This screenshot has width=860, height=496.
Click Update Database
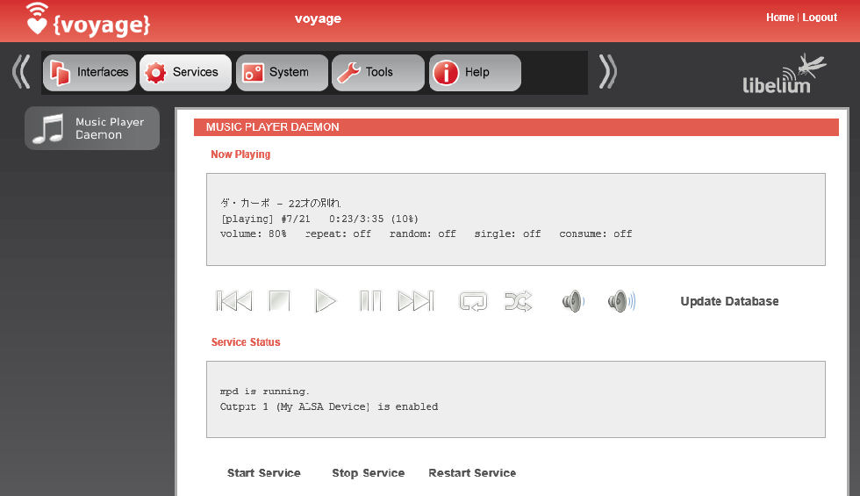click(x=729, y=301)
